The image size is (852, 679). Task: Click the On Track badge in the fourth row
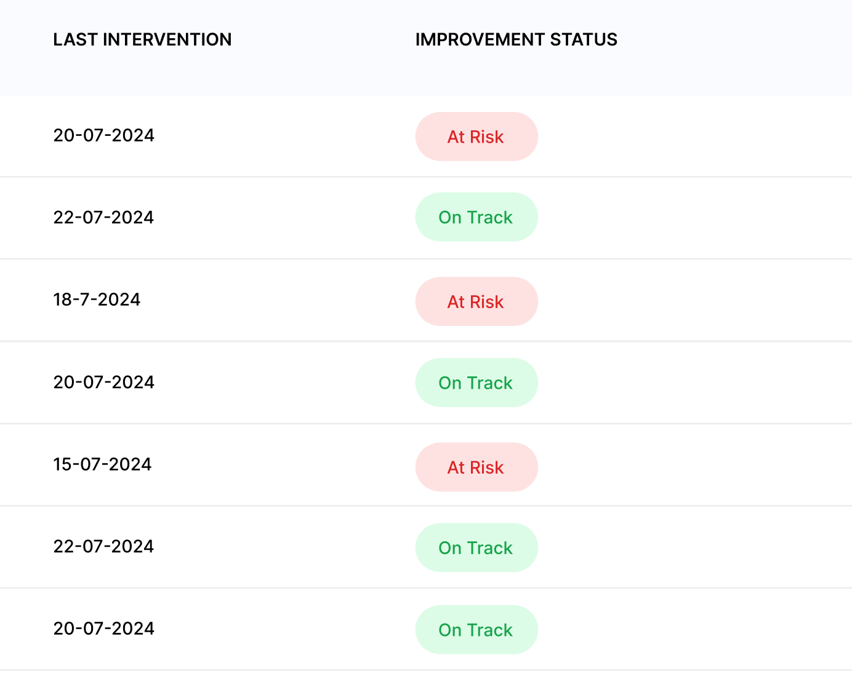click(x=476, y=383)
